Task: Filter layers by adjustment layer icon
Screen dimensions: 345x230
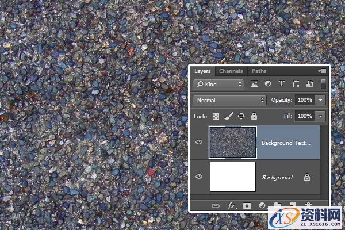Action: point(268,84)
